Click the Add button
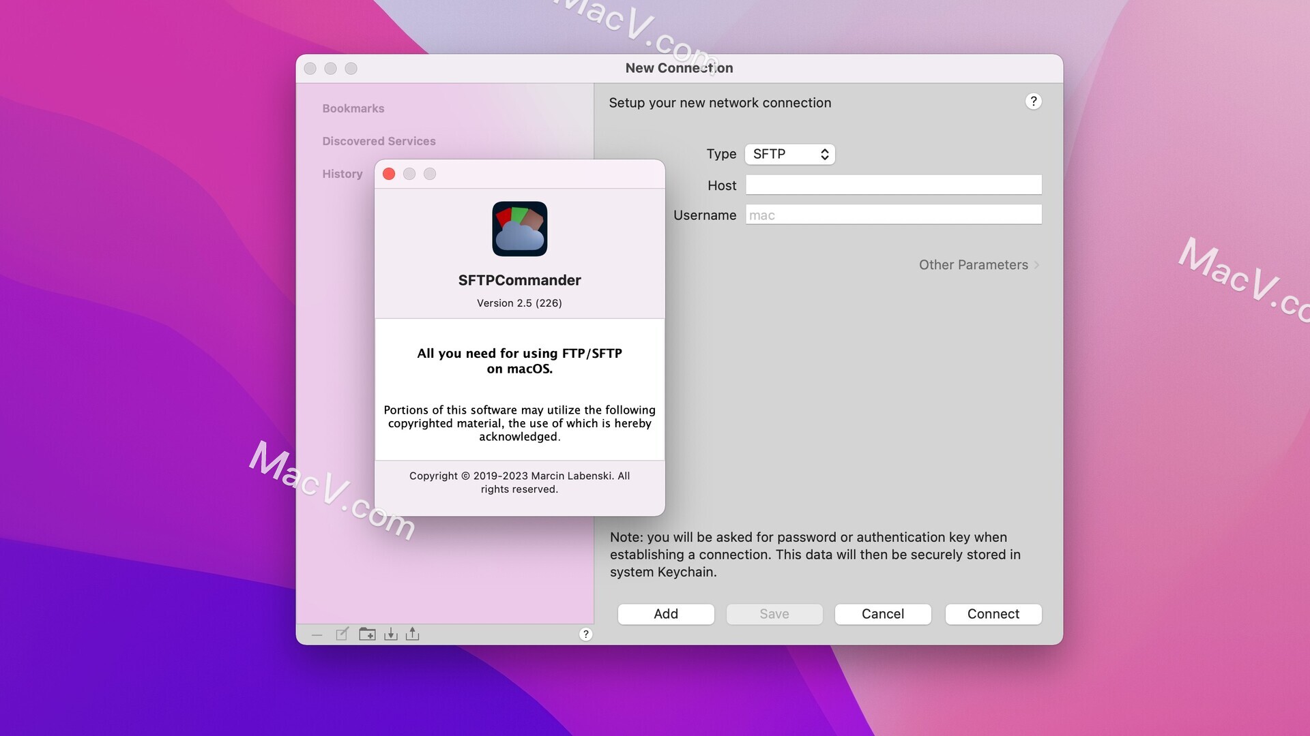Viewport: 1310px width, 736px height. click(666, 614)
